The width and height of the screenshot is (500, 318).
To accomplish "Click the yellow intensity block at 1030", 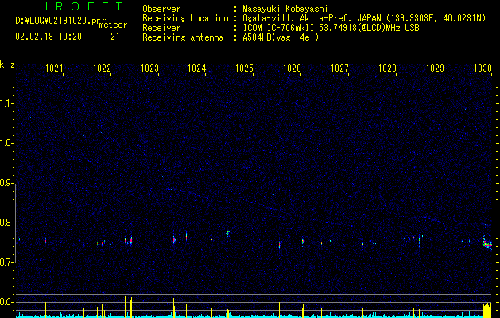I will [x=487, y=310].
